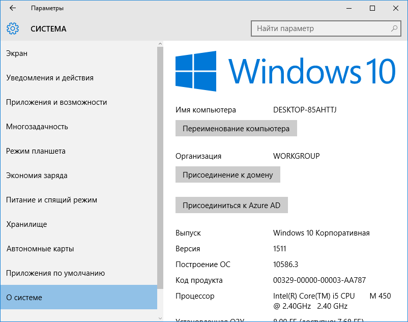The image size is (408, 322).
Task: Click the computer name DESKTOP-85AHTTJ
Action: [x=305, y=110]
